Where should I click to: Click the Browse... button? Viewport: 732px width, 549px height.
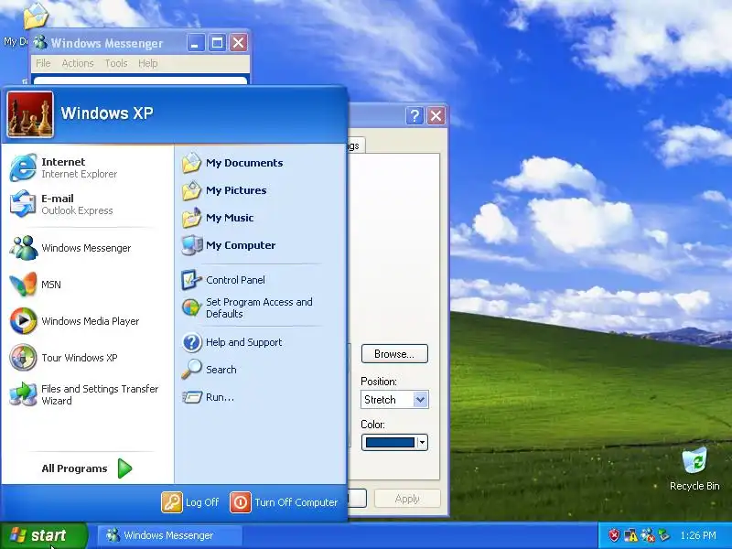[394, 354]
